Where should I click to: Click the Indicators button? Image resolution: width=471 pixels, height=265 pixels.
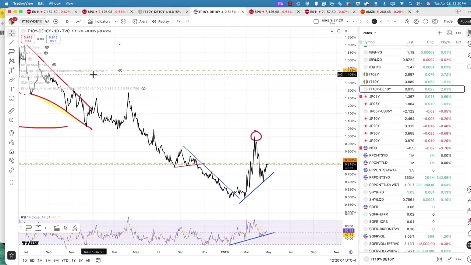(99, 21)
